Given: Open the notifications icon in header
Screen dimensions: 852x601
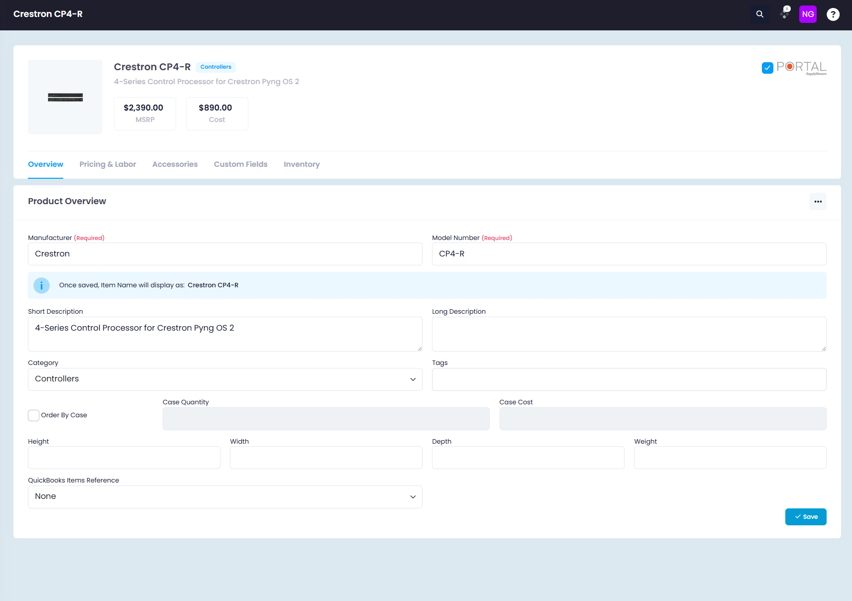Looking at the screenshot, I should pos(785,13).
